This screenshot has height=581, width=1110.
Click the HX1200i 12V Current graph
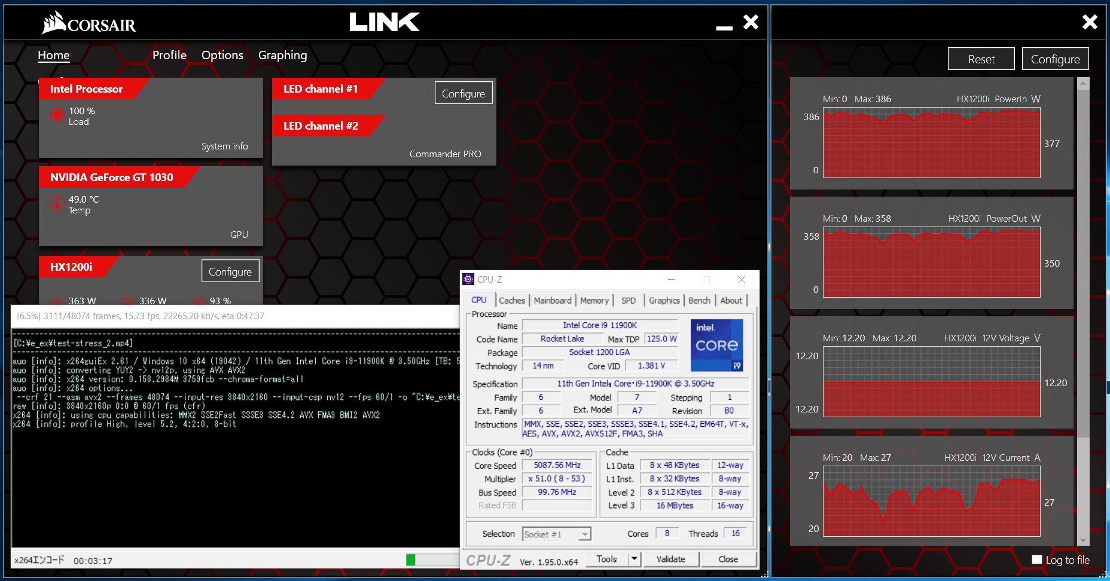click(x=932, y=502)
